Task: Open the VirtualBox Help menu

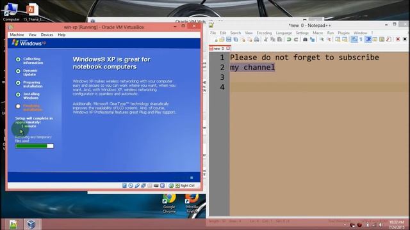Action: [61, 34]
